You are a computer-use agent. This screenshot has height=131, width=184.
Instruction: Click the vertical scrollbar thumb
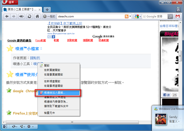[x=180, y=56]
